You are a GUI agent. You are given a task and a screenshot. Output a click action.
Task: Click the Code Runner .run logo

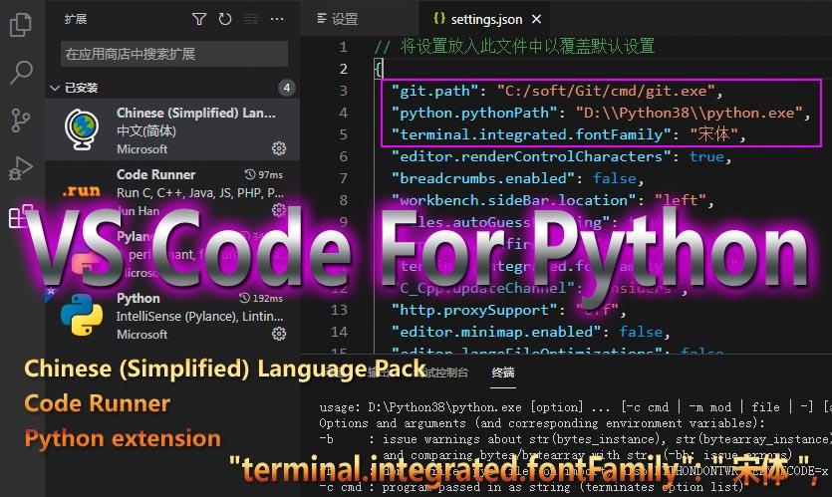tap(81, 190)
